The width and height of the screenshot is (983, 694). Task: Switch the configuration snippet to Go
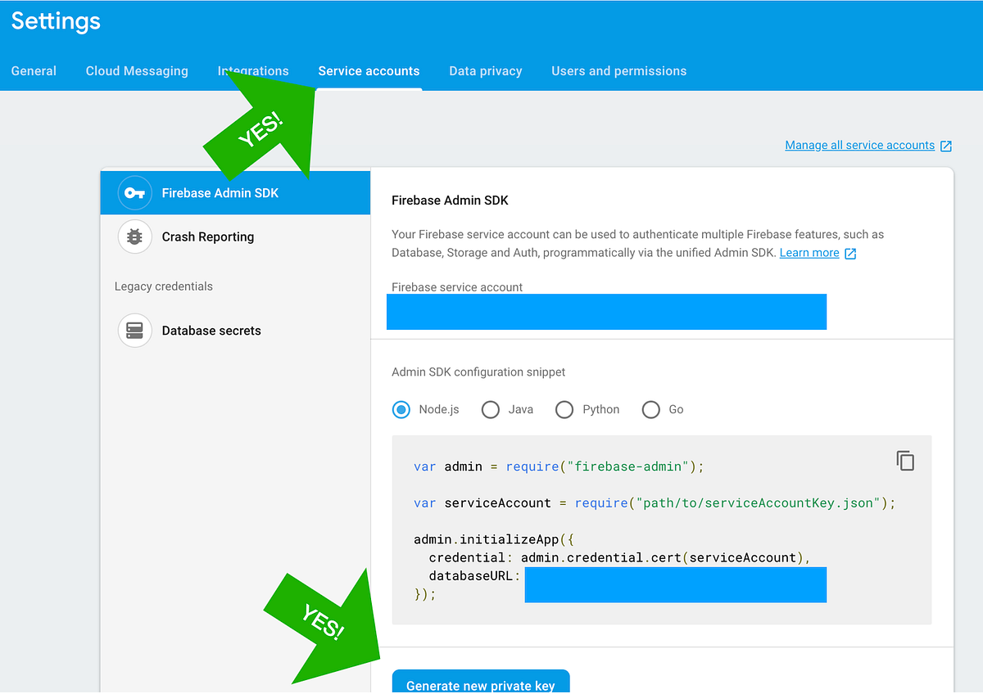point(650,409)
